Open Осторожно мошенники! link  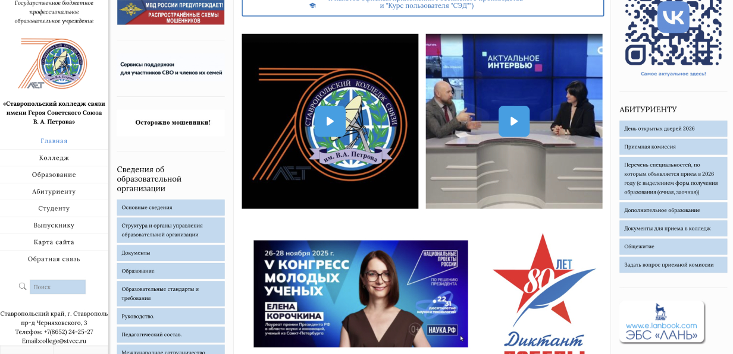pos(173,122)
